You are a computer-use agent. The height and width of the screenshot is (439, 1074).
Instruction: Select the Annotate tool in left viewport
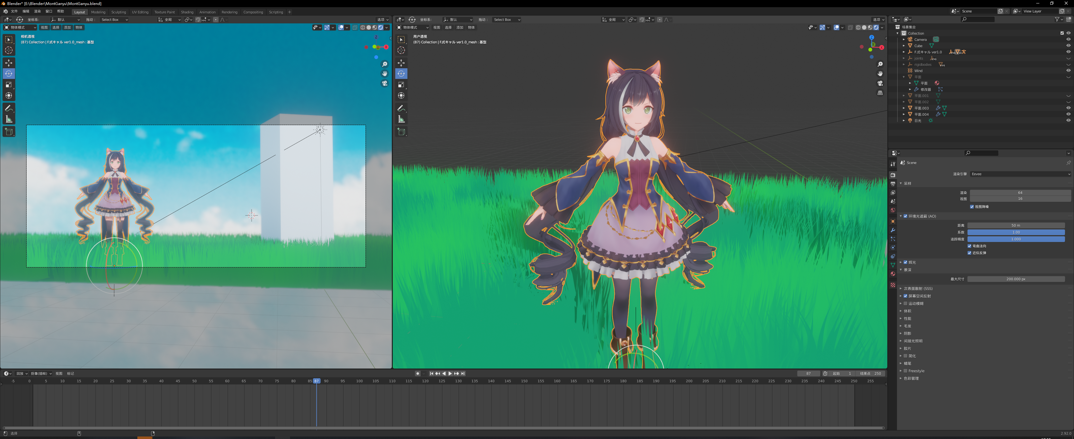coord(9,108)
